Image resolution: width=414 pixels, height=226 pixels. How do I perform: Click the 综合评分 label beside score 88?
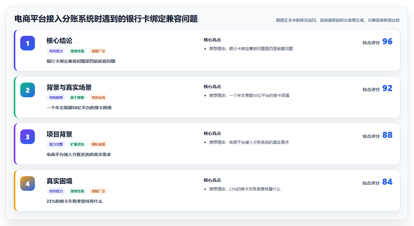pos(371,136)
